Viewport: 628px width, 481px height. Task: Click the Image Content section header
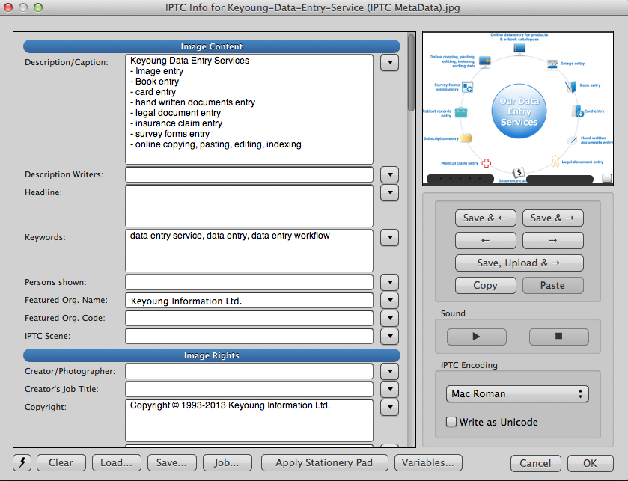click(212, 46)
